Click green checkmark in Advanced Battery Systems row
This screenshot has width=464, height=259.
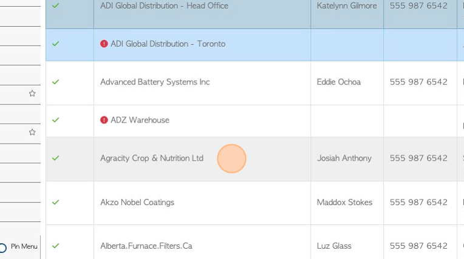tap(56, 82)
